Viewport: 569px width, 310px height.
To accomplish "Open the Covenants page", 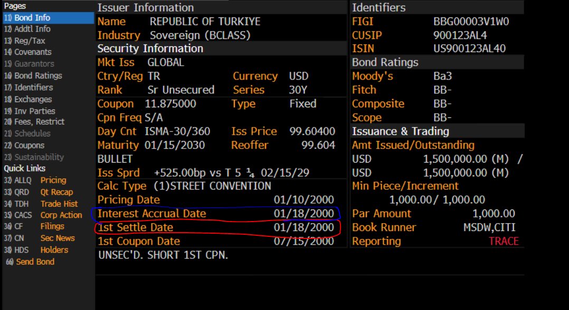I will pos(27,52).
